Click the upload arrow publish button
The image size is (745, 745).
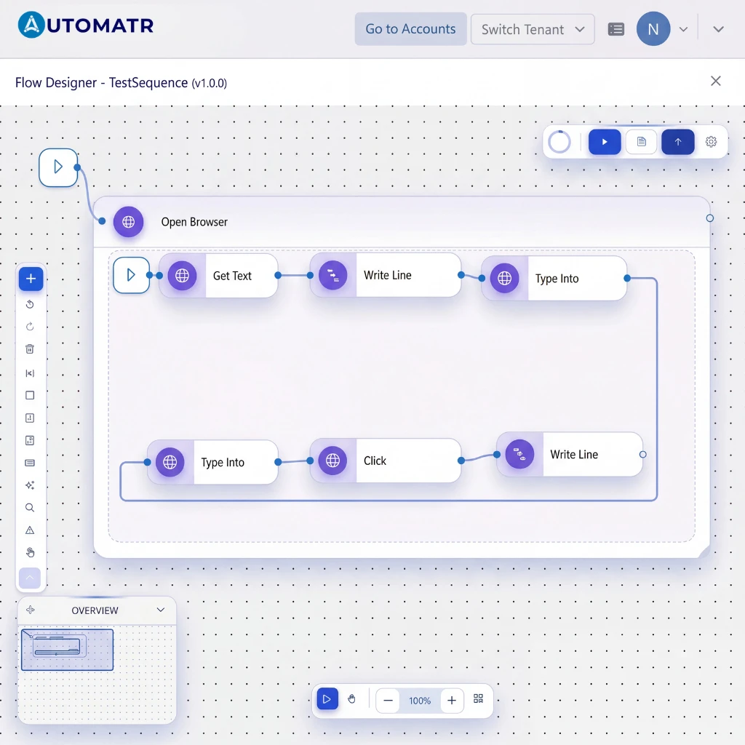[677, 142]
